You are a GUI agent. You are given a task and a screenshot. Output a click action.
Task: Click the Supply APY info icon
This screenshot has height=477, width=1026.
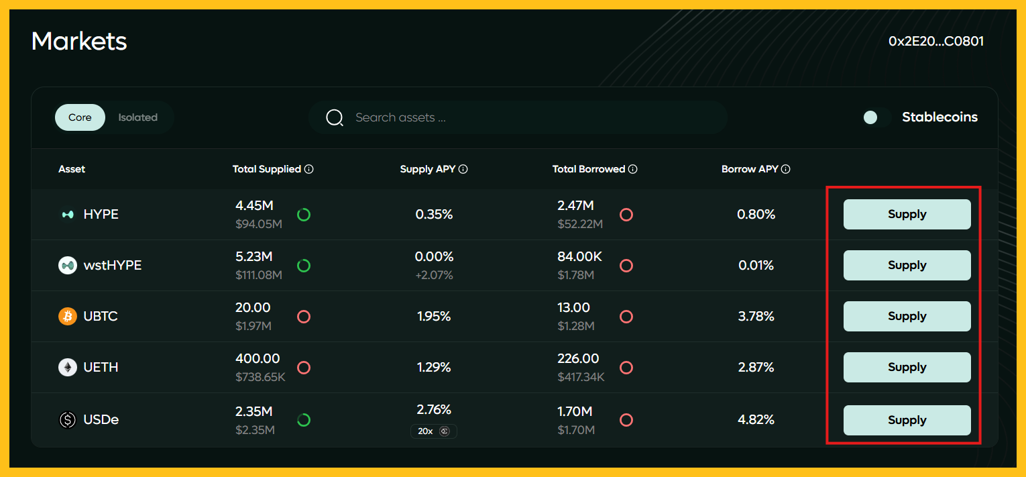[463, 170]
